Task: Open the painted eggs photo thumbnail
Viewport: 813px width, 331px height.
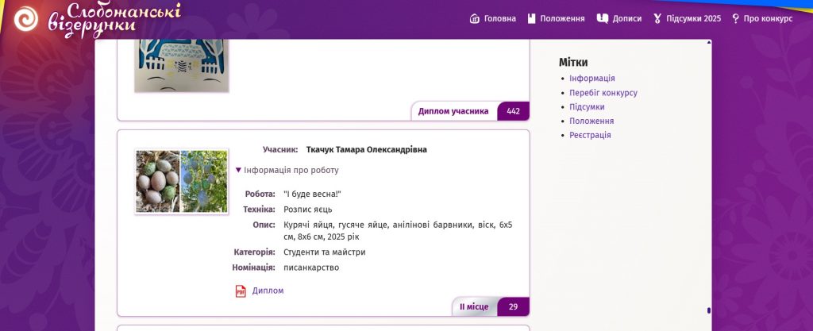Action: [x=181, y=182]
